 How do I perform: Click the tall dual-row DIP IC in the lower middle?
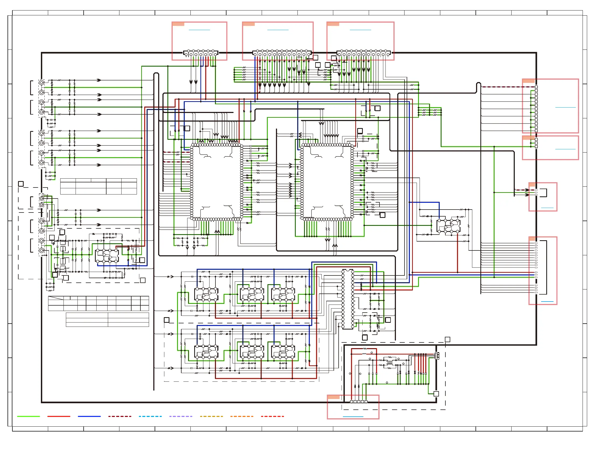(348, 299)
